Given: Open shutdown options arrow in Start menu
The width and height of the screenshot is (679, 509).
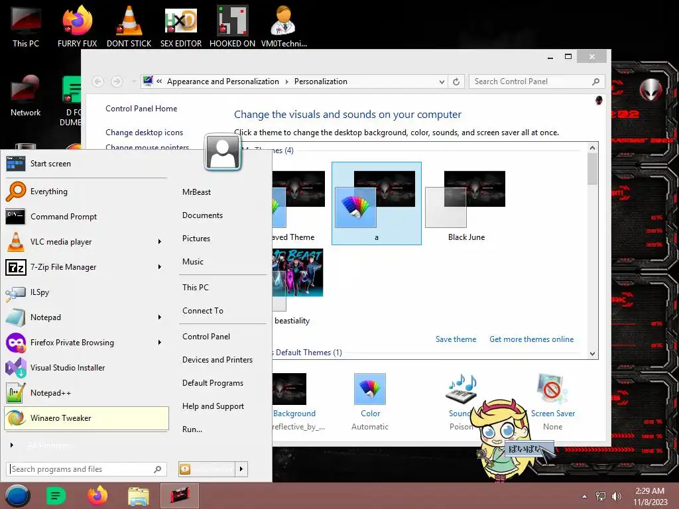Looking at the screenshot, I should 241,469.
